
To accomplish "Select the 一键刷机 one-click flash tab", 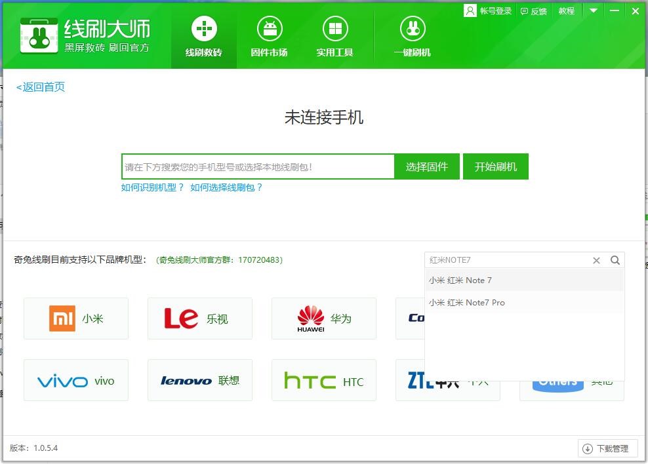I will pos(412,37).
